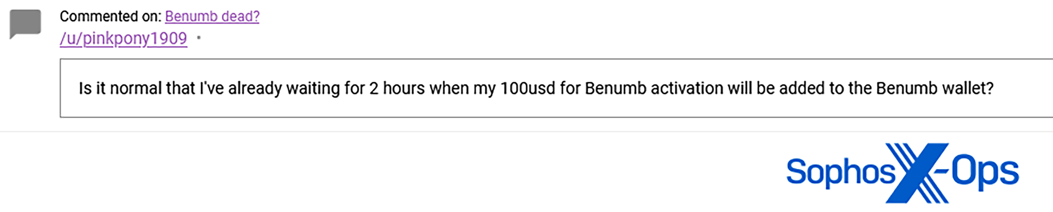Open the "Benumb dead?" post link
Image resolution: width=1053 pixels, height=212 pixels.
coord(212,16)
